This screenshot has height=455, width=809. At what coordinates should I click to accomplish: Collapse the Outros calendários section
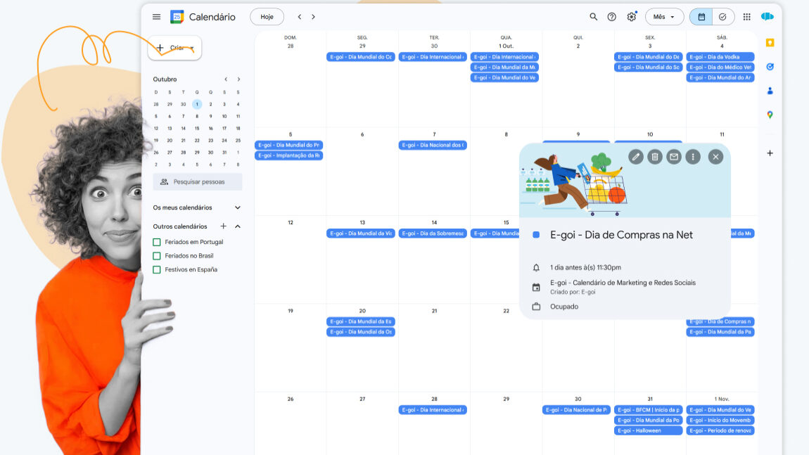coord(237,226)
